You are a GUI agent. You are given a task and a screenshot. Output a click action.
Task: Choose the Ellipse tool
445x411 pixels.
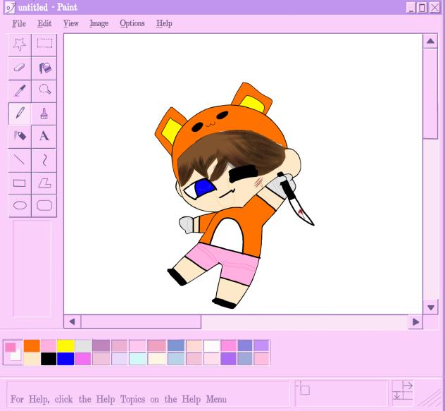[20, 206]
